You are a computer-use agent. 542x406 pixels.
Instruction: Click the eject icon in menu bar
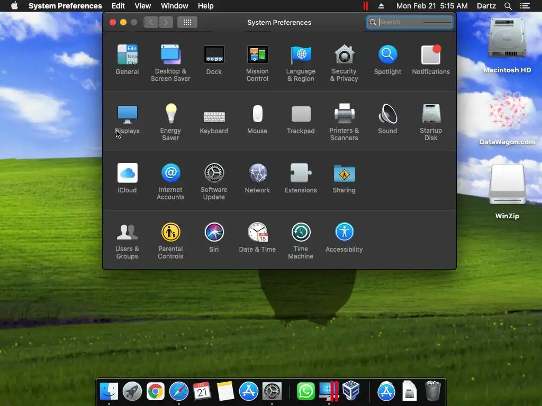click(381, 6)
